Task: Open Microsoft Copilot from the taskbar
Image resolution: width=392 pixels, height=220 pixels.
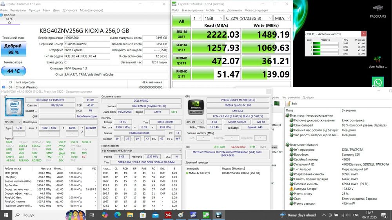Action: click(x=105, y=215)
